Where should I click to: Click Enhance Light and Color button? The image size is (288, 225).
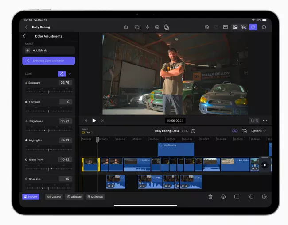coord(49,61)
